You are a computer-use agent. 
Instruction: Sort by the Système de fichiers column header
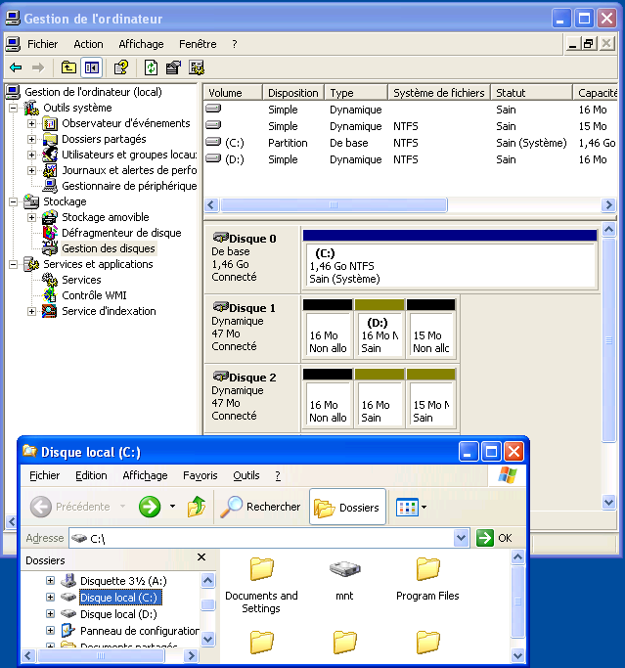tap(439, 93)
